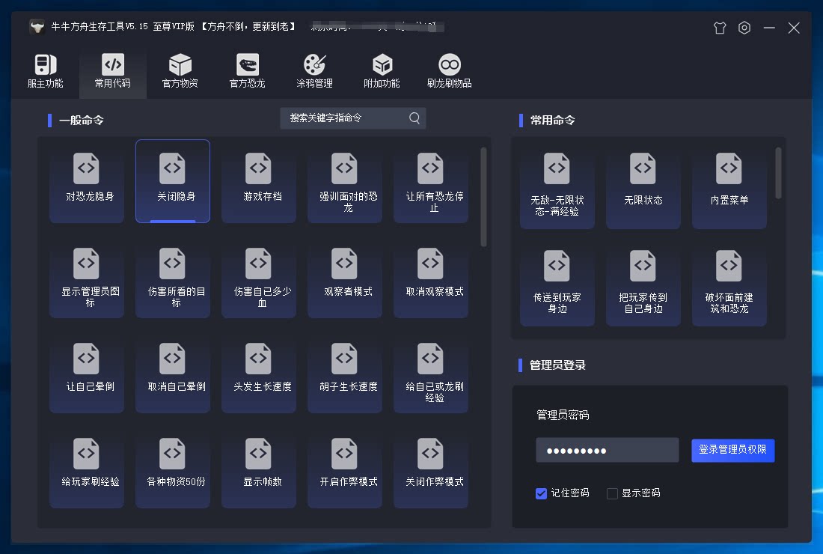勾选记住密码选项
Screen dimensions: 823x554
pos(541,493)
